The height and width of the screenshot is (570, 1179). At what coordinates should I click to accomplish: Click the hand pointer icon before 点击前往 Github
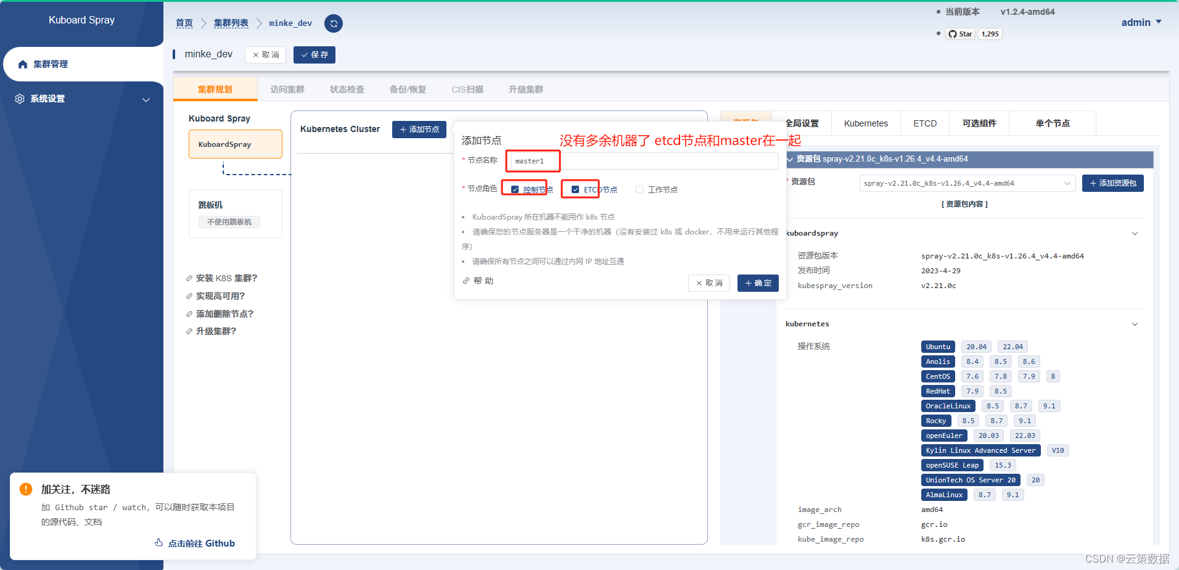(x=158, y=543)
